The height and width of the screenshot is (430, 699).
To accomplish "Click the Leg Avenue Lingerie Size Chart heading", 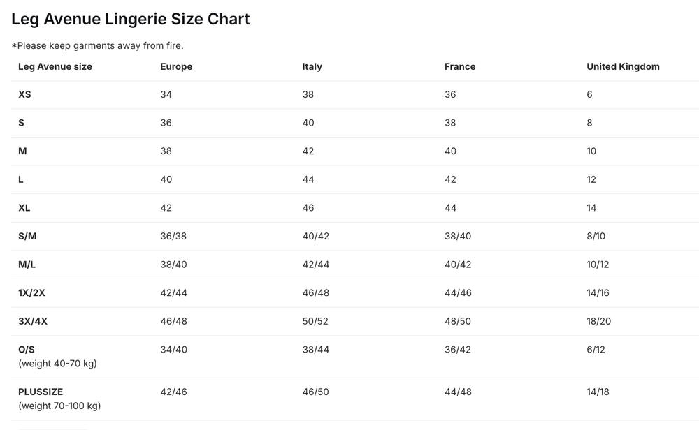I will 131,19.
